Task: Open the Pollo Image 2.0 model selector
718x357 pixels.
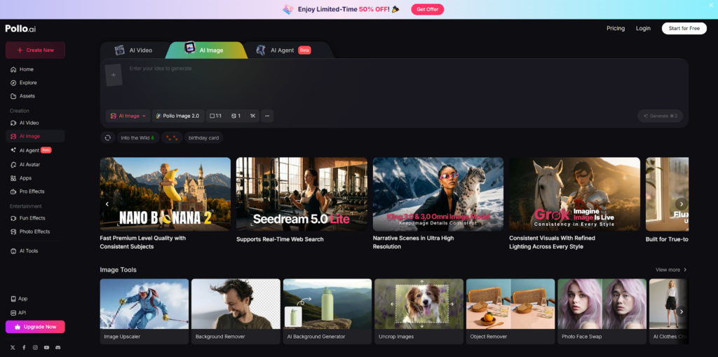Action: click(177, 116)
